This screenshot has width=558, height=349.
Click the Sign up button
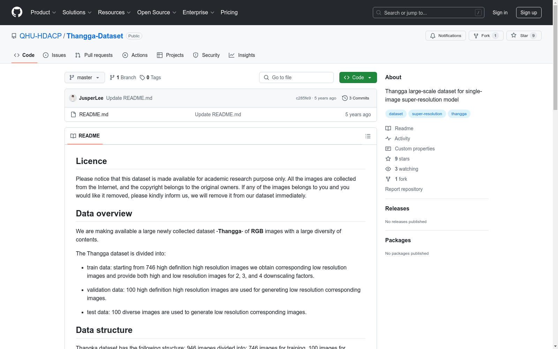(x=529, y=13)
